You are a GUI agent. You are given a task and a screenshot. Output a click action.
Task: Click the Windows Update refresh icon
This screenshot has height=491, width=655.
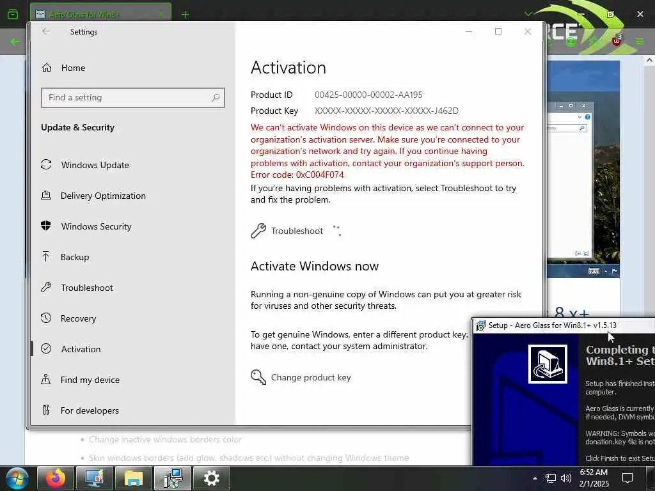click(46, 164)
